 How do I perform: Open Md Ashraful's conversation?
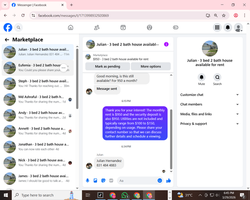[x=37, y=99]
